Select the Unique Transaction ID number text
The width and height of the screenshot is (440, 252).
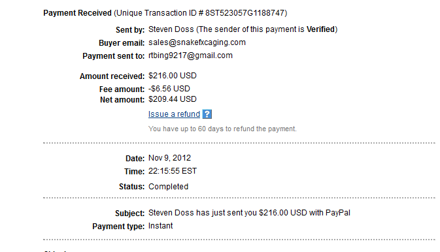(245, 13)
